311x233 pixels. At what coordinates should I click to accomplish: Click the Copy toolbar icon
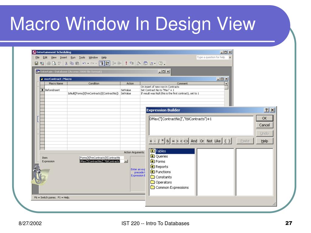click(72, 63)
